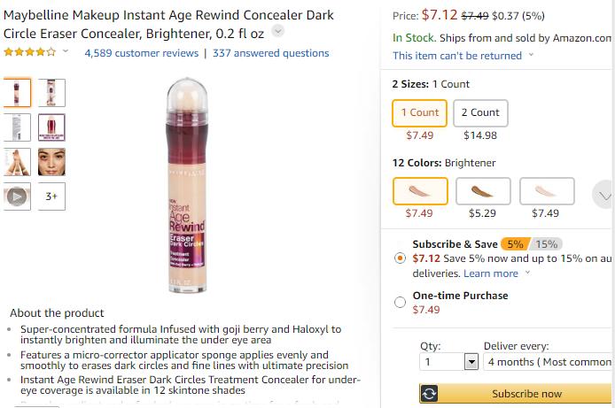Open the 4,589 customer reviews link
The image size is (615, 408).
coord(141,53)
